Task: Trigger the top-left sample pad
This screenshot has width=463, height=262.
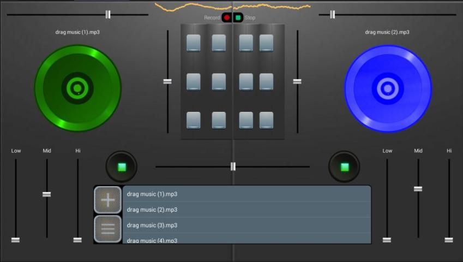Action: click(x=194, y=43)
